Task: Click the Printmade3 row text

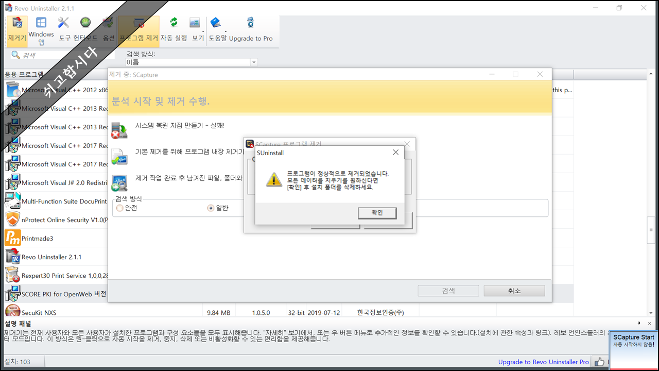Action: click(37, 239)
